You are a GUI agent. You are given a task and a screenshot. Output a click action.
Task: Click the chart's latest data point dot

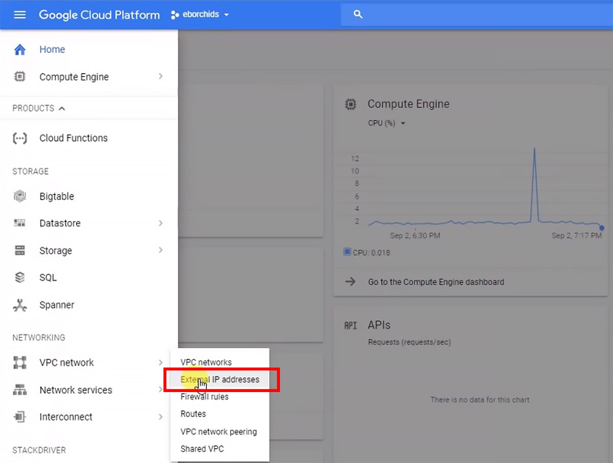tap(602, 228)
